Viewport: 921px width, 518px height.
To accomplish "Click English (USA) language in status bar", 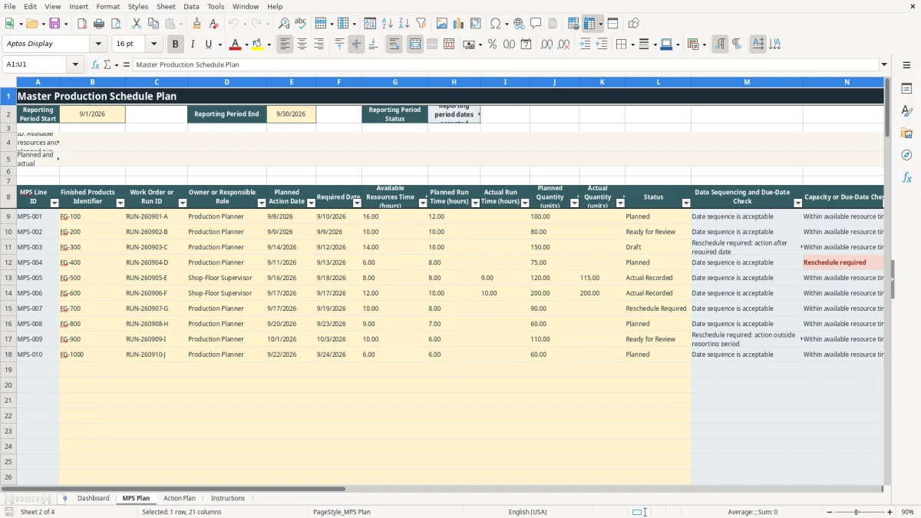I will tap(527, 512).
